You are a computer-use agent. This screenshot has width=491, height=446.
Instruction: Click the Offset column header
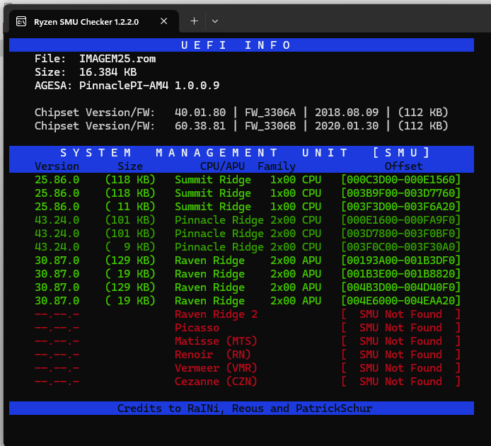click(404, 166)
